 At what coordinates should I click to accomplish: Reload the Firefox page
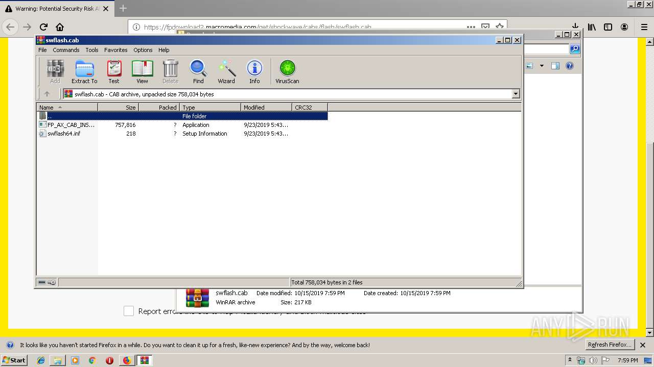[43, 27]
